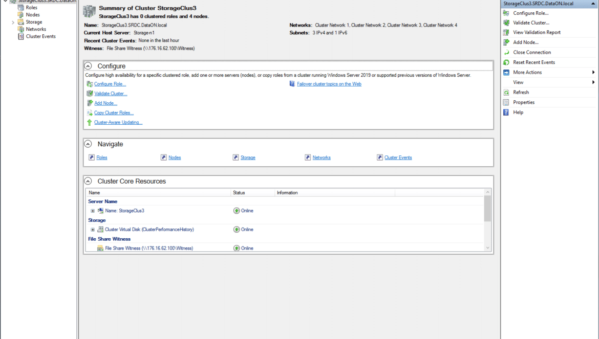Collapse the StorageClus3 cluster tree node
The width and height of the screenshot is (599, 339).
5,1
